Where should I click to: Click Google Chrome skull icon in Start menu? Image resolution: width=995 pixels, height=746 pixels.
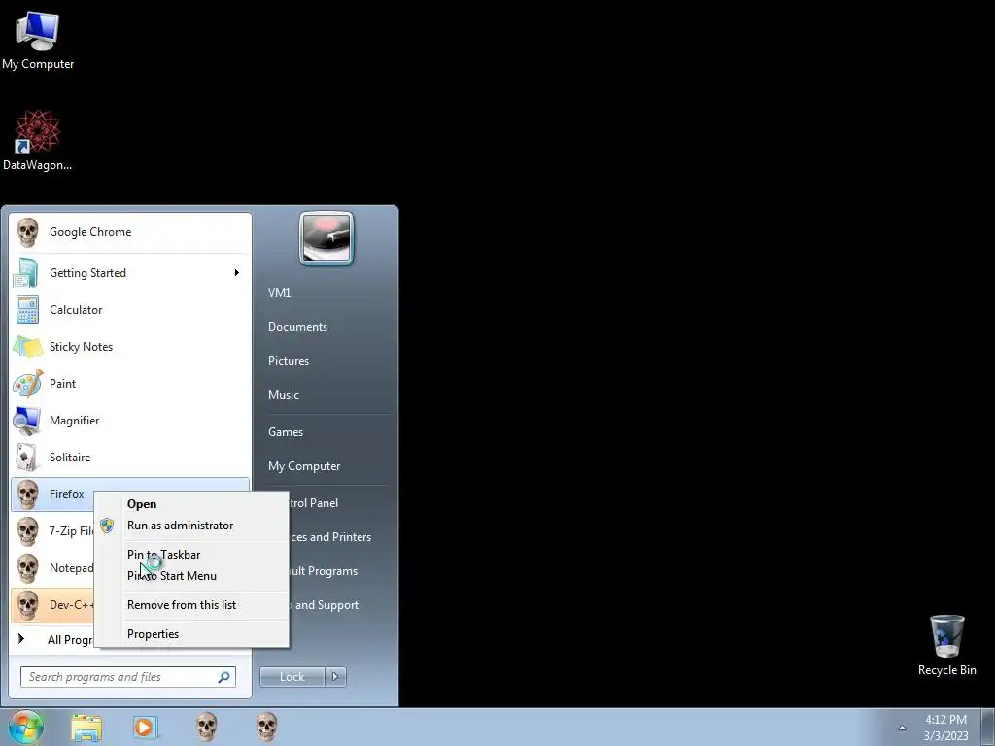[27, 232]
